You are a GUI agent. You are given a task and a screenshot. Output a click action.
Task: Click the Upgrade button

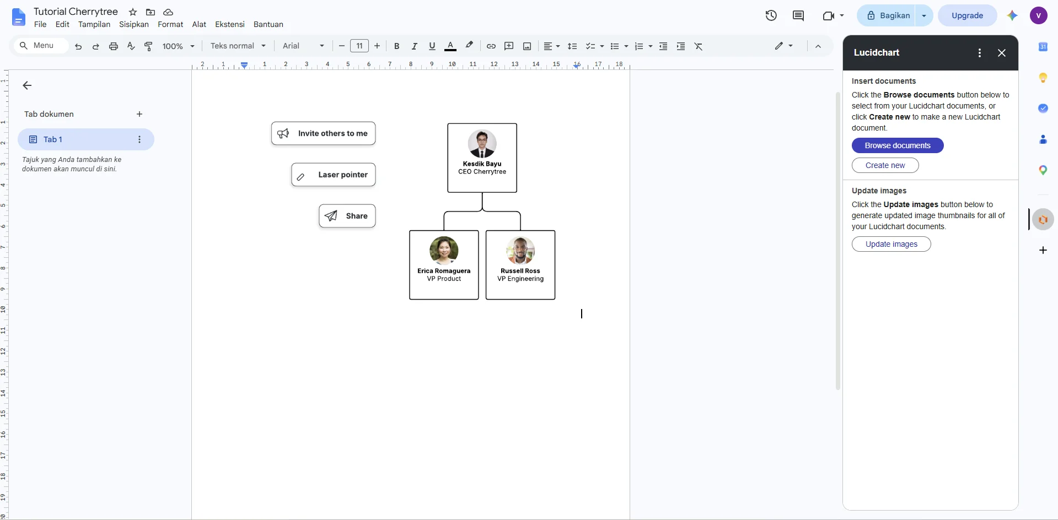(x=968, y=15)
